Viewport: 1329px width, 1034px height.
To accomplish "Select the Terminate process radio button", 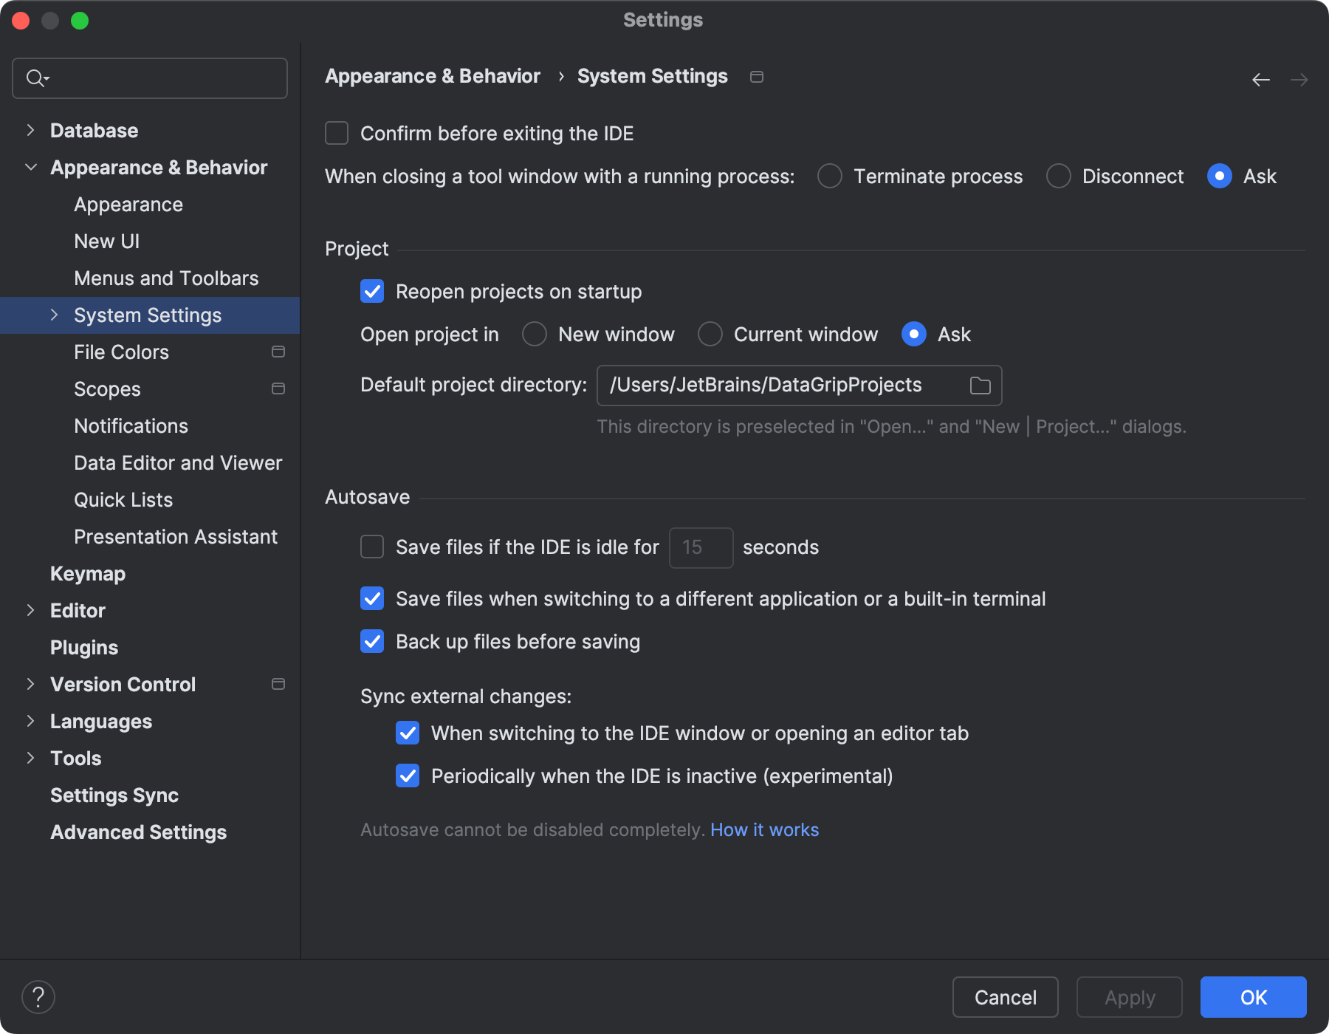I will coord(829,176).
